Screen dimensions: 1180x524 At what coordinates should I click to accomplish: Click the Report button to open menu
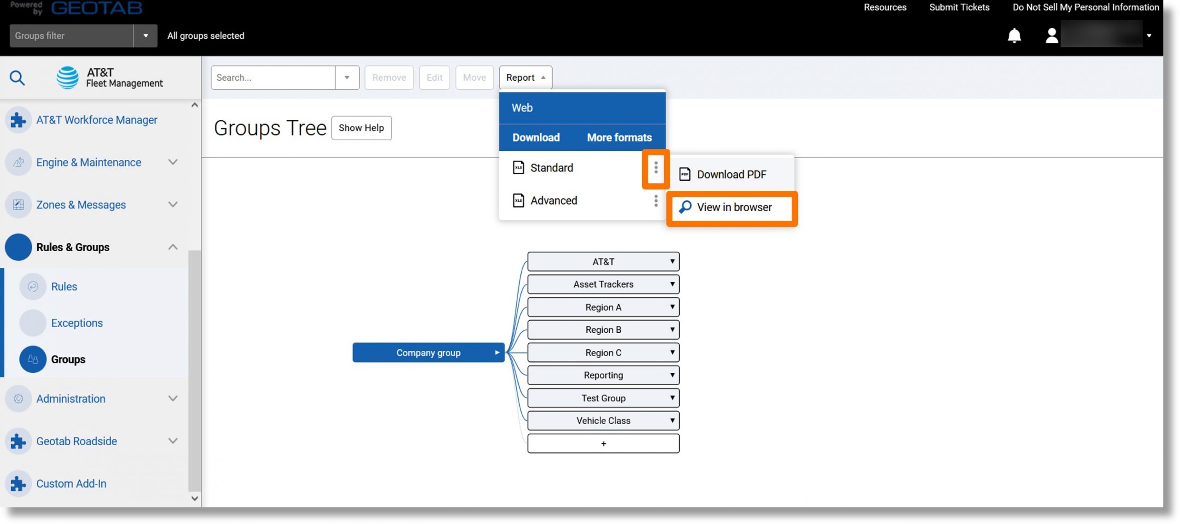pos(525,77)
